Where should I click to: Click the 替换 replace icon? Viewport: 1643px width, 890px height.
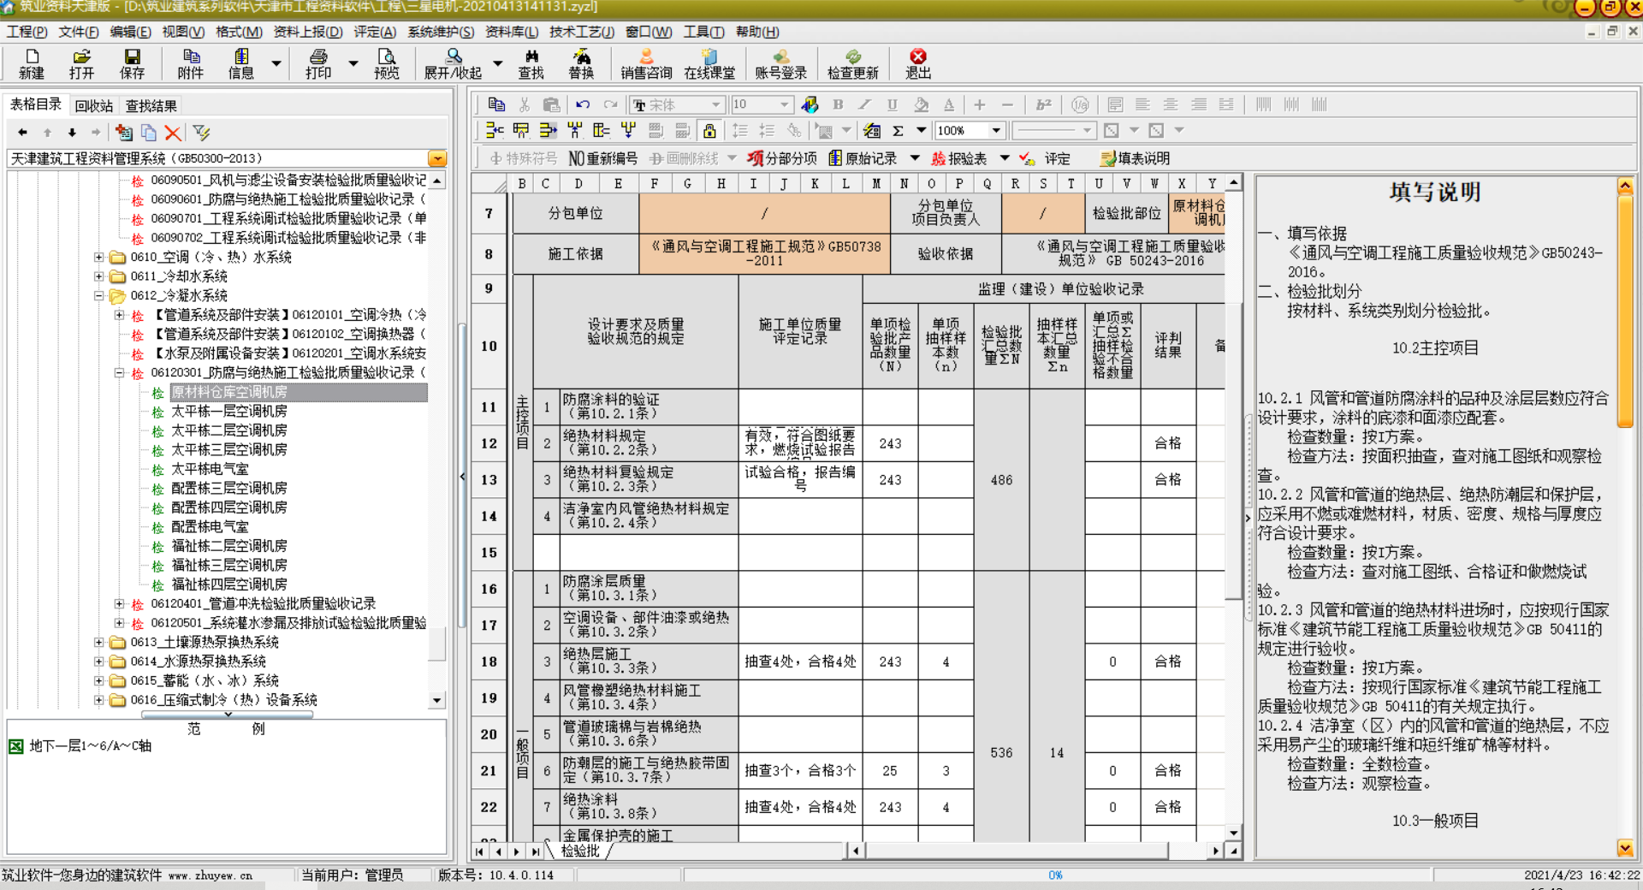581,63
